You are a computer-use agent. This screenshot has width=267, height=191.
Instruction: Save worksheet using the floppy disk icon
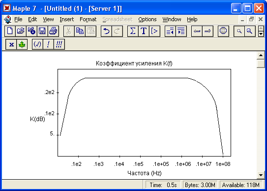(42, 31)
